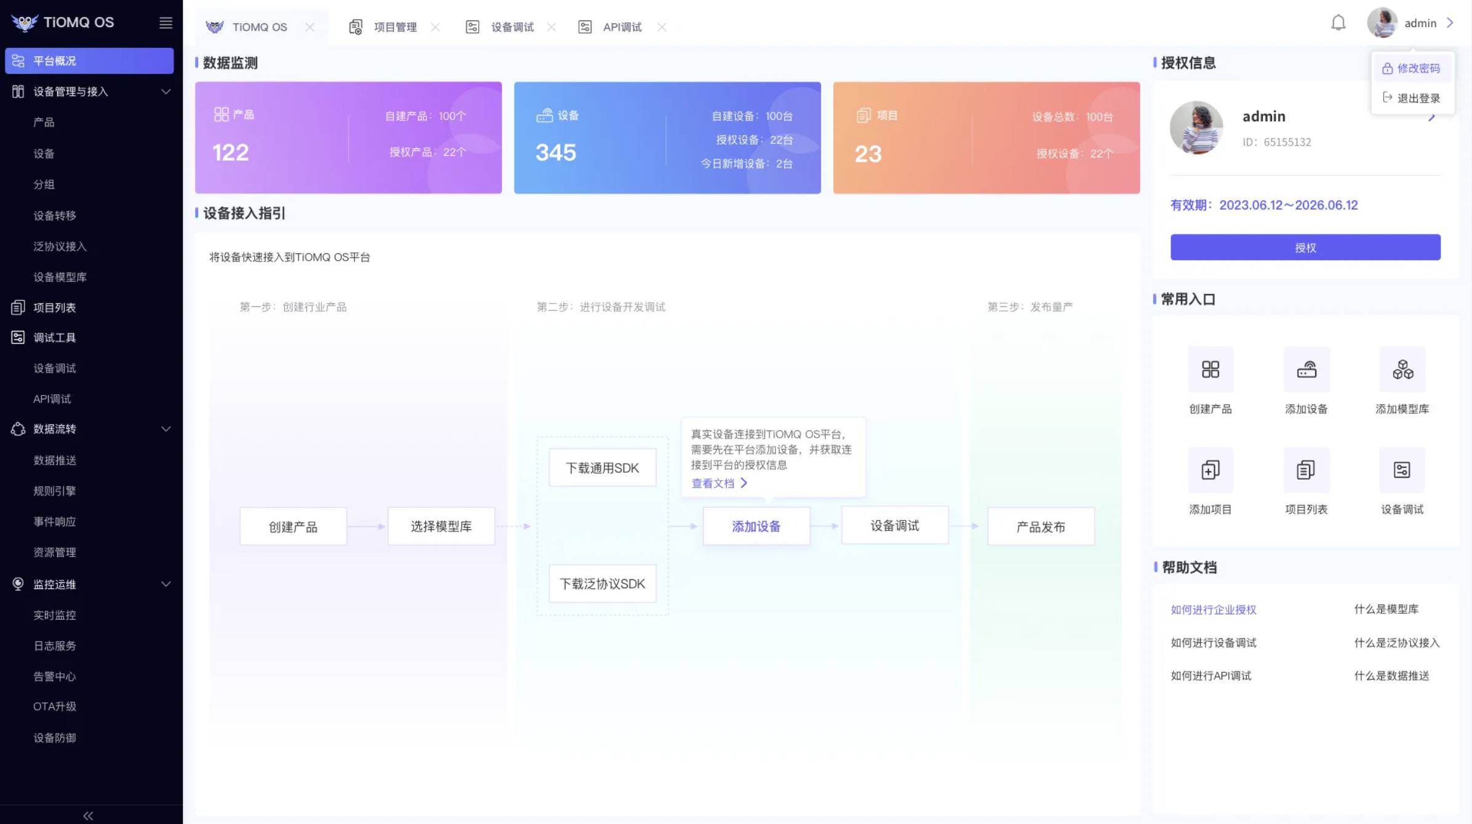Click the 数据流转 sidebar icon
Screen dimensions: 1472x824
pyautogui.click(x=18, y=429)
